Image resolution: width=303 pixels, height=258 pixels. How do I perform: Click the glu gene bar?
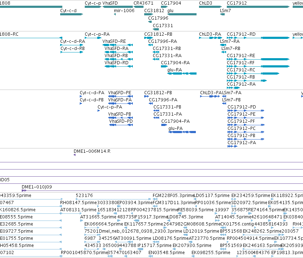click(182, 14)
